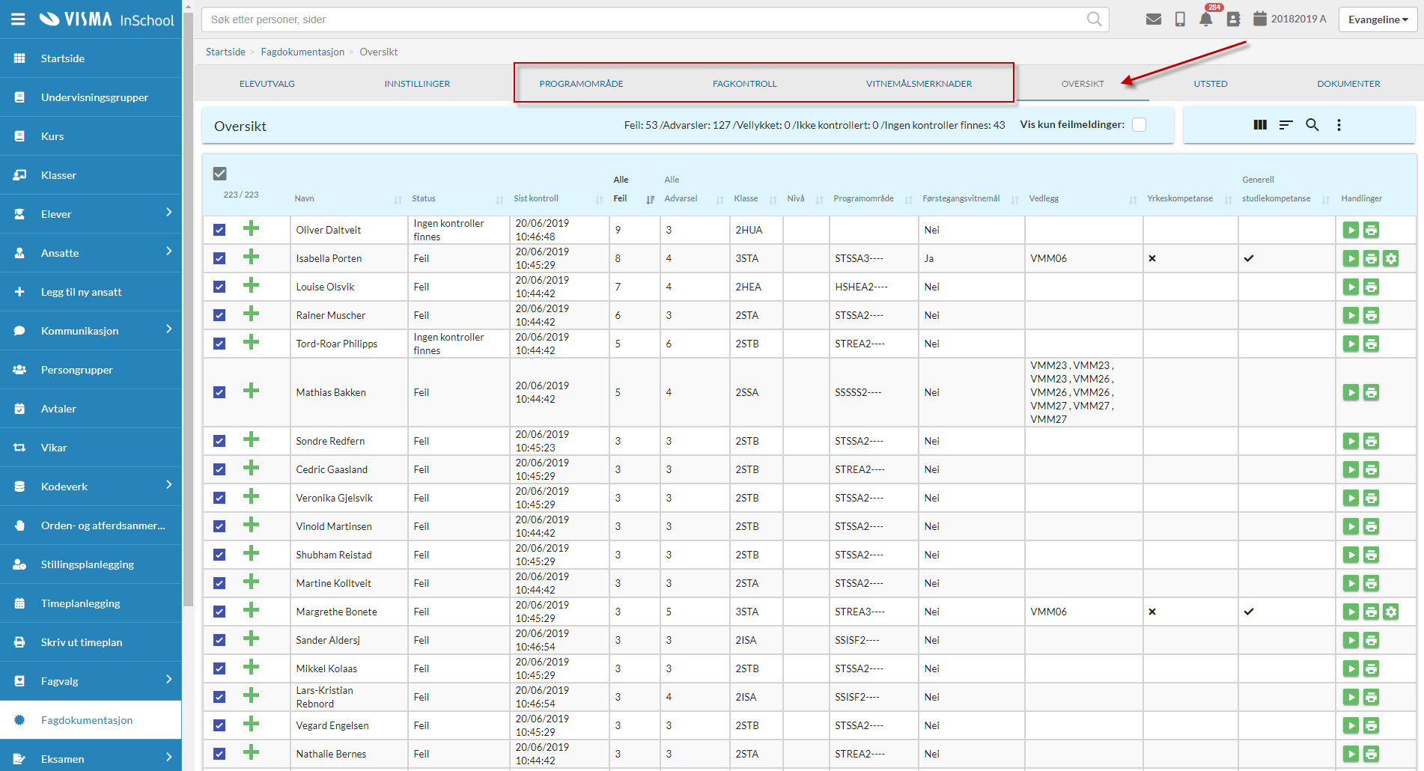
Task: Open the three-dot more options menu
Action: tap(1339, 125)
